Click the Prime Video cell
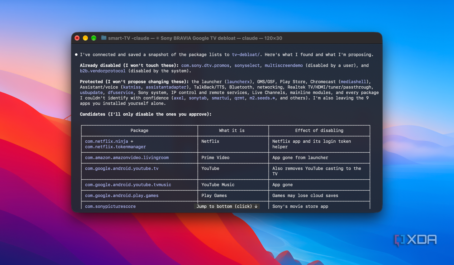This screenshot has height=265, width=454. click(233, 158)
